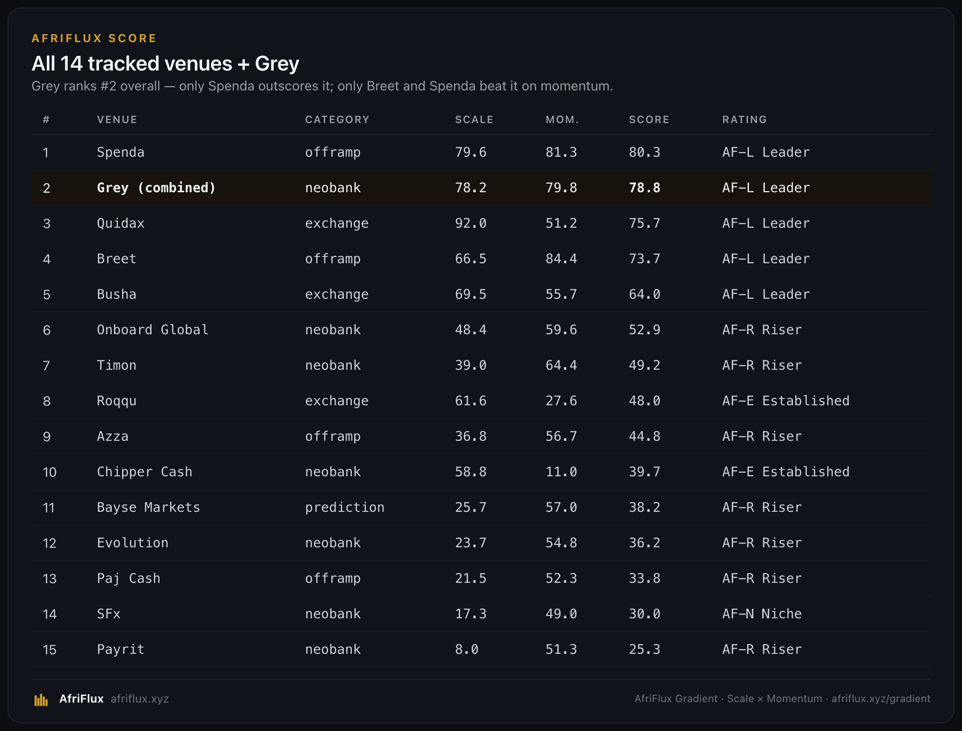Click Spenda's AF-L Leader rating
Viewport: 962px width, 731px height.
tap(766, 152)
